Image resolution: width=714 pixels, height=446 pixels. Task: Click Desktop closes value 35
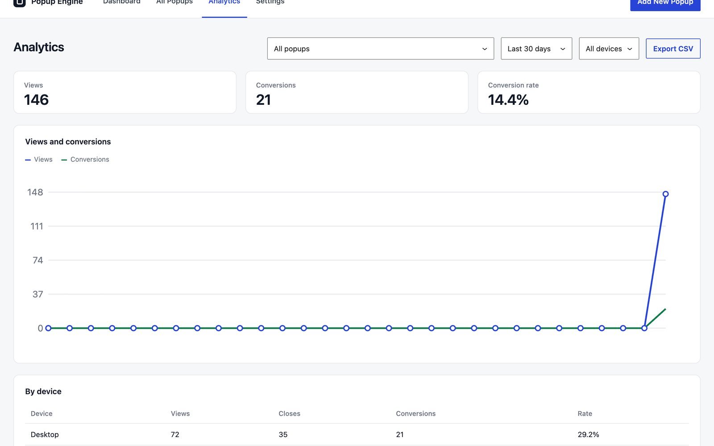pos(283,434)
